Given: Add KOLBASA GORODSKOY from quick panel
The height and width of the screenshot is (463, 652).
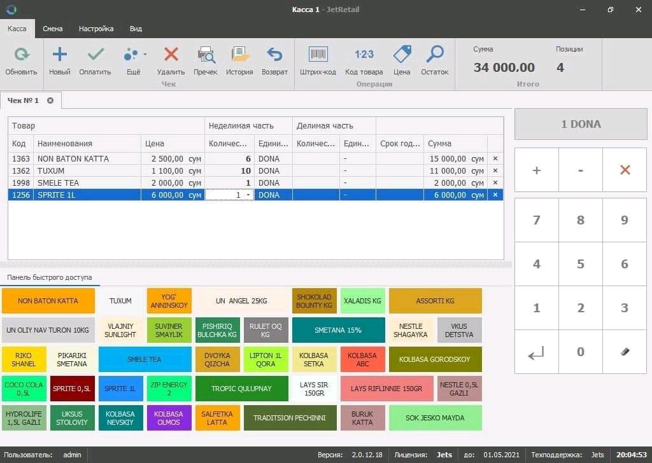Looking at the screenshot, I should 435,359.
